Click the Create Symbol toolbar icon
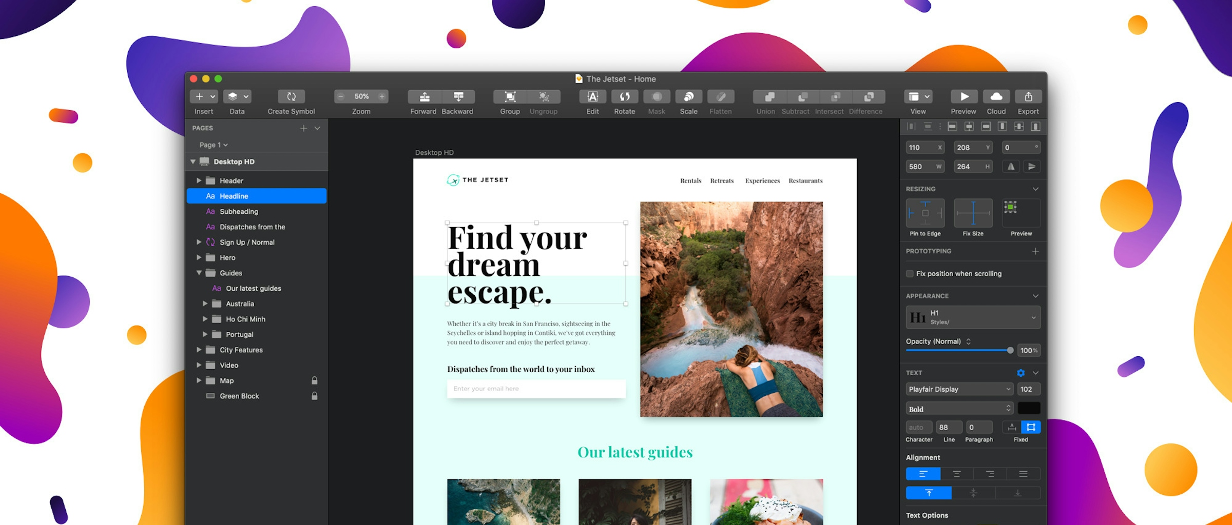This screenshot has width=1232, height=525. [x=291, y=97]
